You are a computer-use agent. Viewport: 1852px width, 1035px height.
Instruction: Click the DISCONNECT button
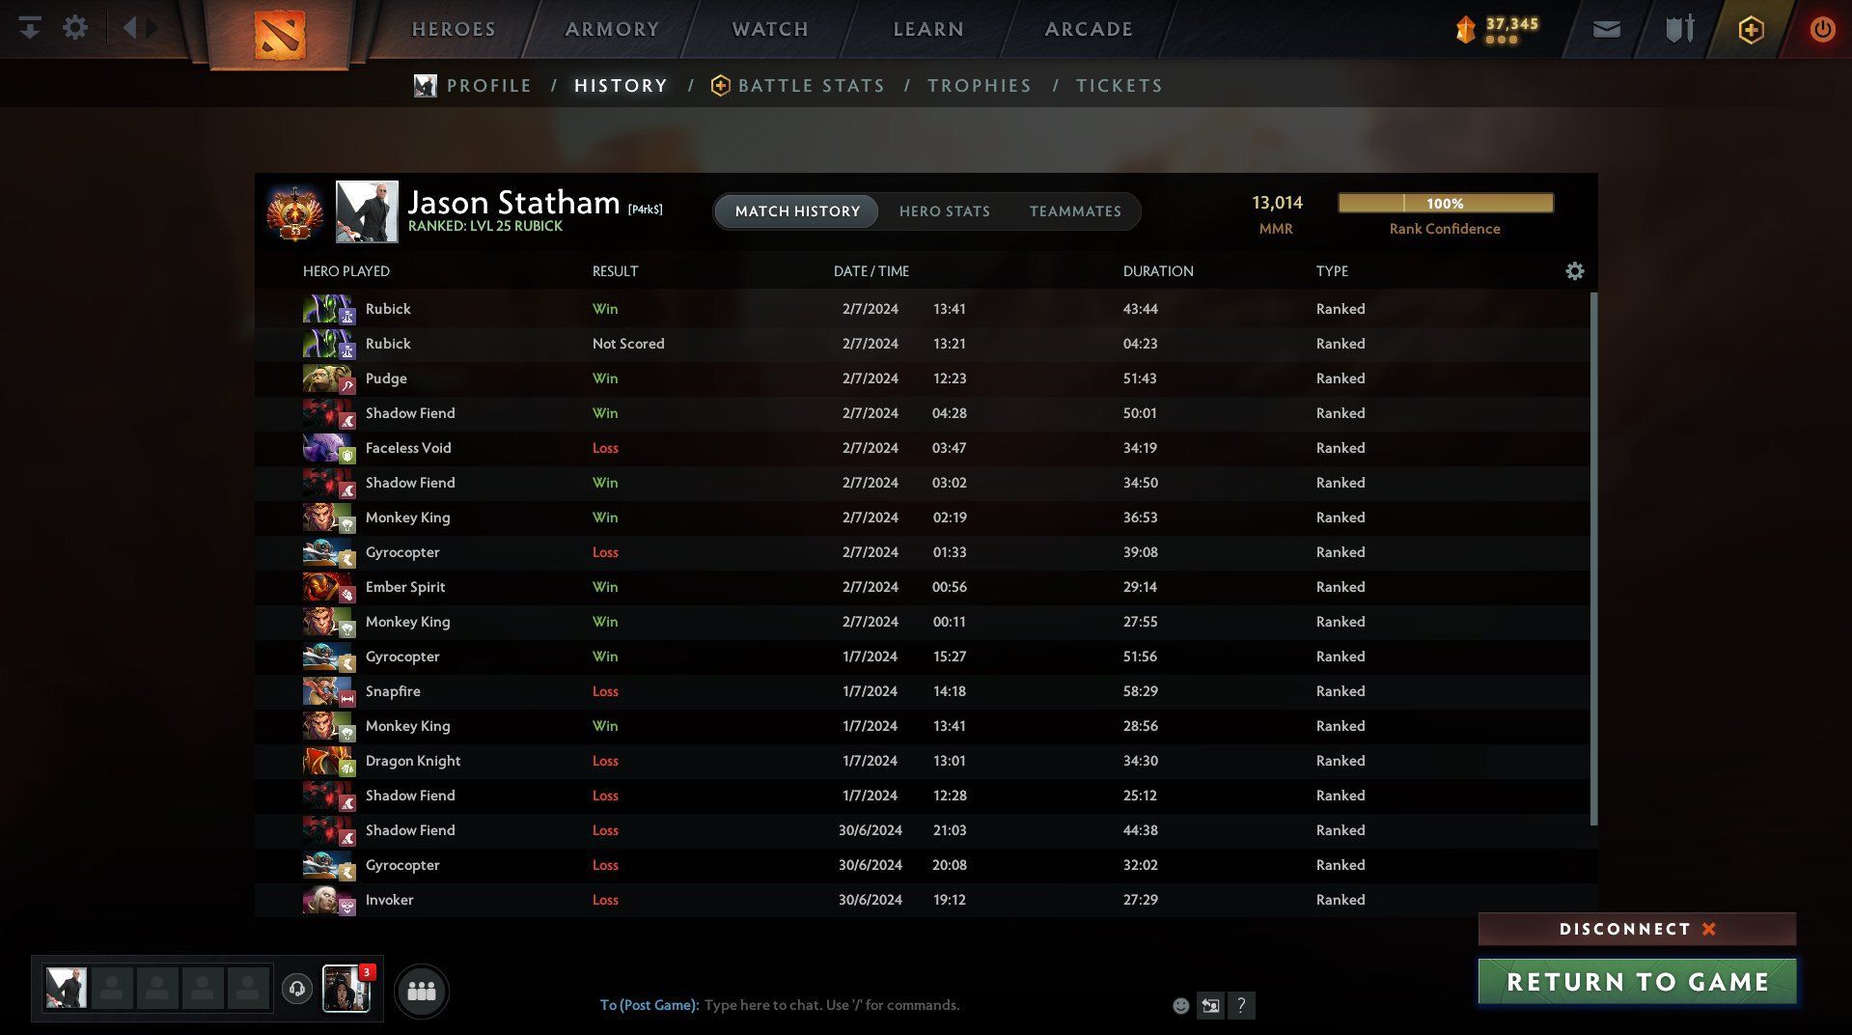point(1637,929)
